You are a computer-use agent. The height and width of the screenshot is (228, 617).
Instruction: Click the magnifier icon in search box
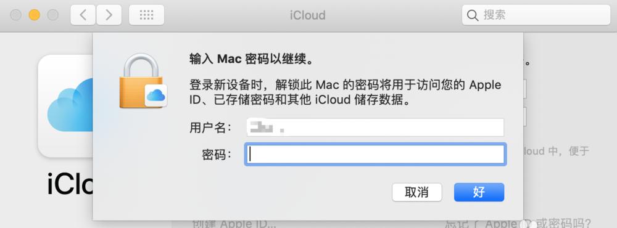(x=472, y=15)
